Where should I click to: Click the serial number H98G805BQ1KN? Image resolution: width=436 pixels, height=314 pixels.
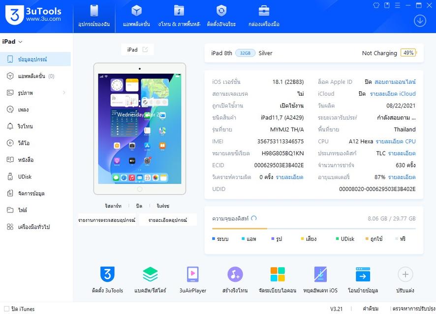[282, 153]
